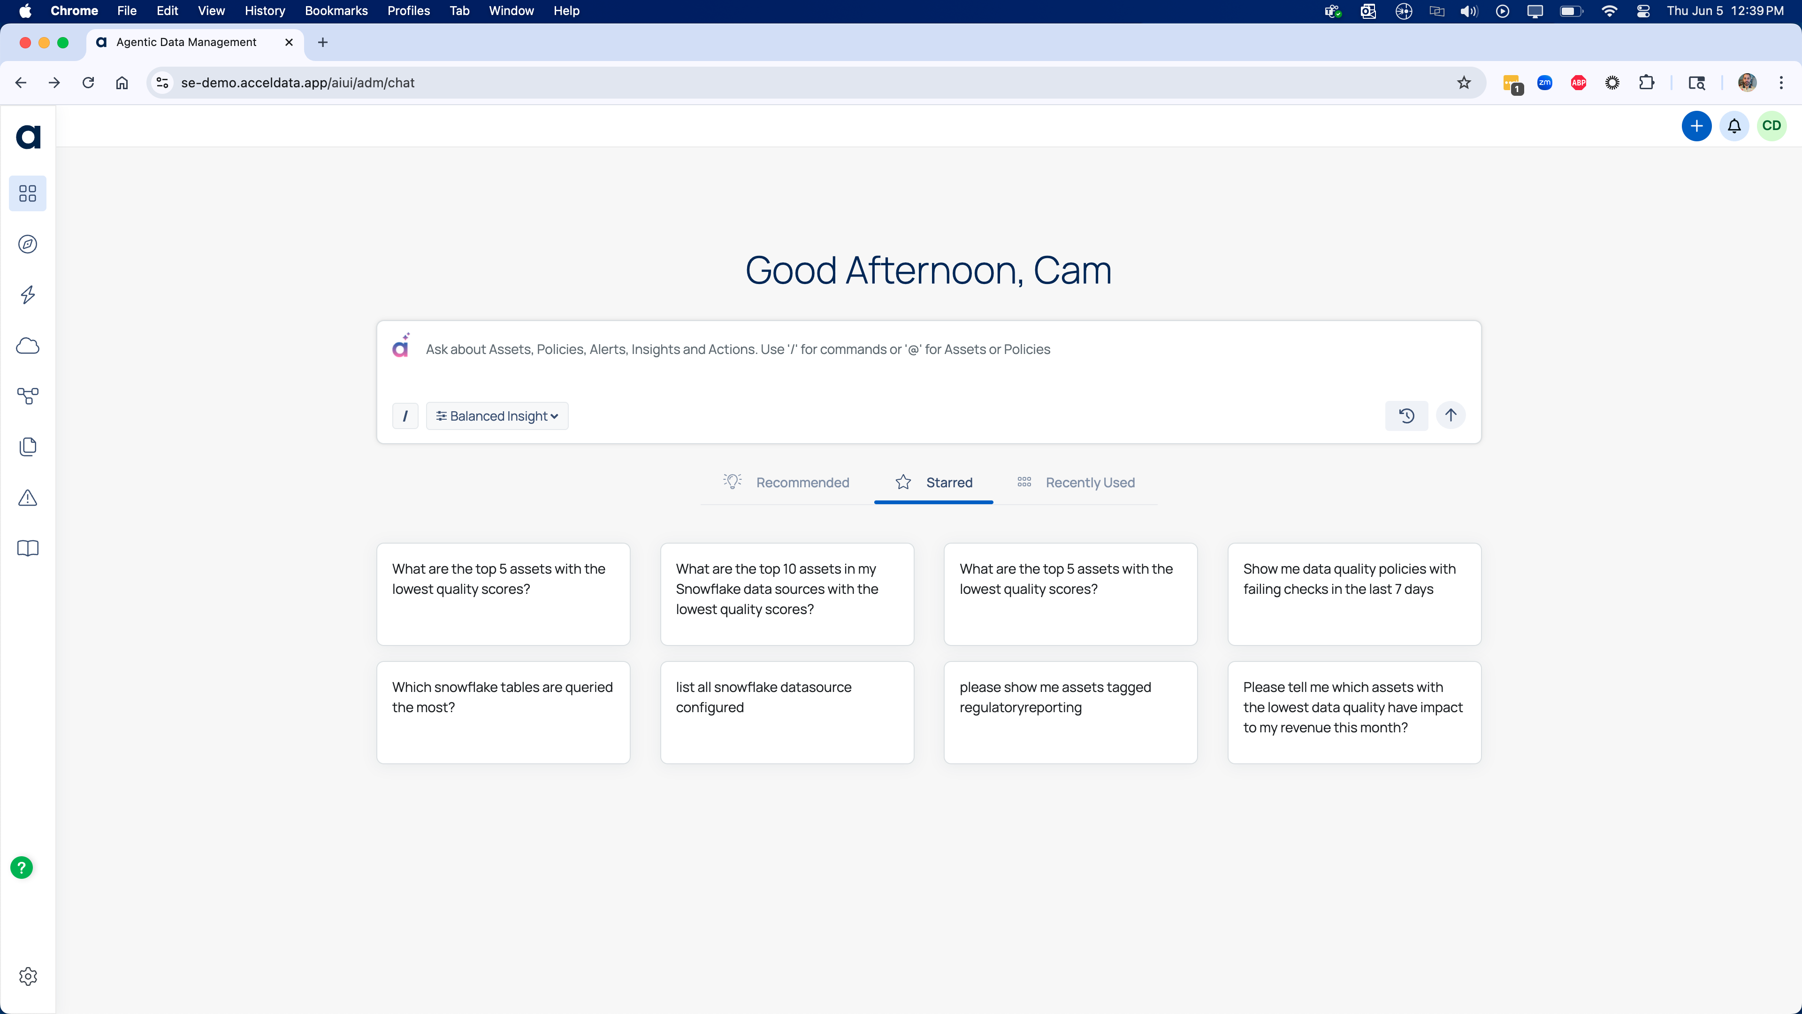Open settings gear in sidebar
Screen dimensions: 1802x1014
pos(27,976)
